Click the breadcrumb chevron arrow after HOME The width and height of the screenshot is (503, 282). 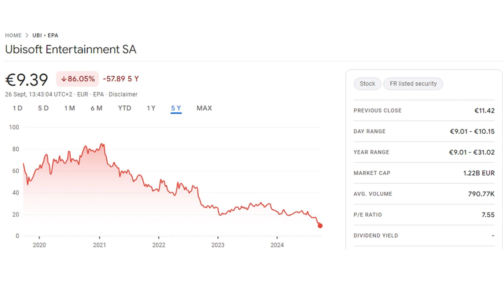click(27, 35)
